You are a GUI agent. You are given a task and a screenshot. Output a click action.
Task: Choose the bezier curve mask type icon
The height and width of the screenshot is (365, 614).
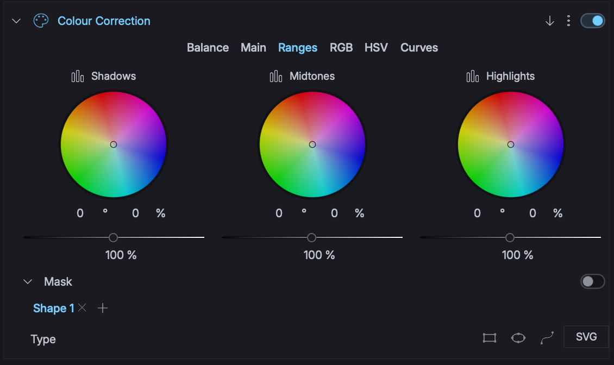(547, 338)
